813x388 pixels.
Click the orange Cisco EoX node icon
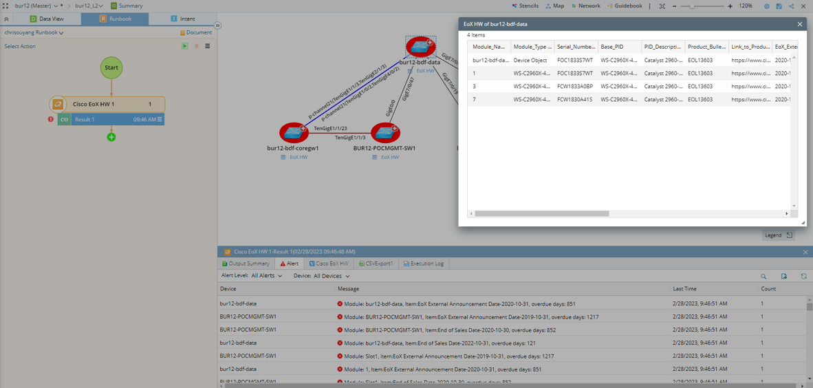click(x=58, y=105)
